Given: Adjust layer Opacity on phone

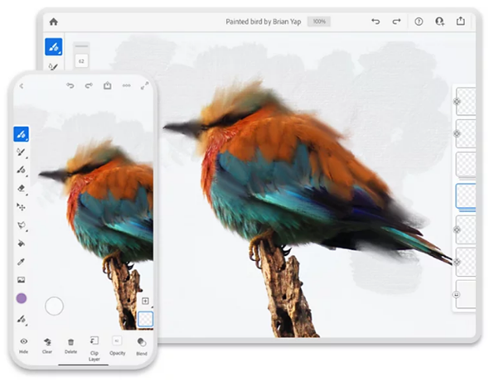Looking at the screenshot, I should click(x=118, y=346).
